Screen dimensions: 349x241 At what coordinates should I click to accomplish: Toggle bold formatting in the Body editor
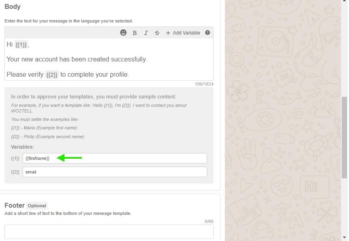click(x=135, y=33)
